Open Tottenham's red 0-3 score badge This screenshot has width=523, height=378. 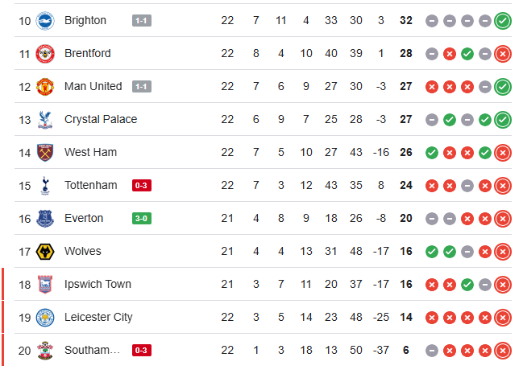(141, 185)
